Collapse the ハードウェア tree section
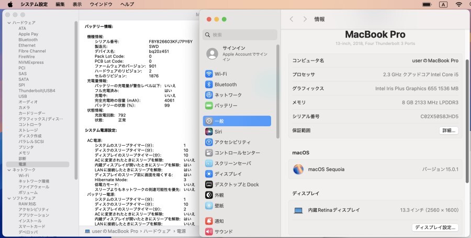Screen dimensions: 471x238 point(9,23)
